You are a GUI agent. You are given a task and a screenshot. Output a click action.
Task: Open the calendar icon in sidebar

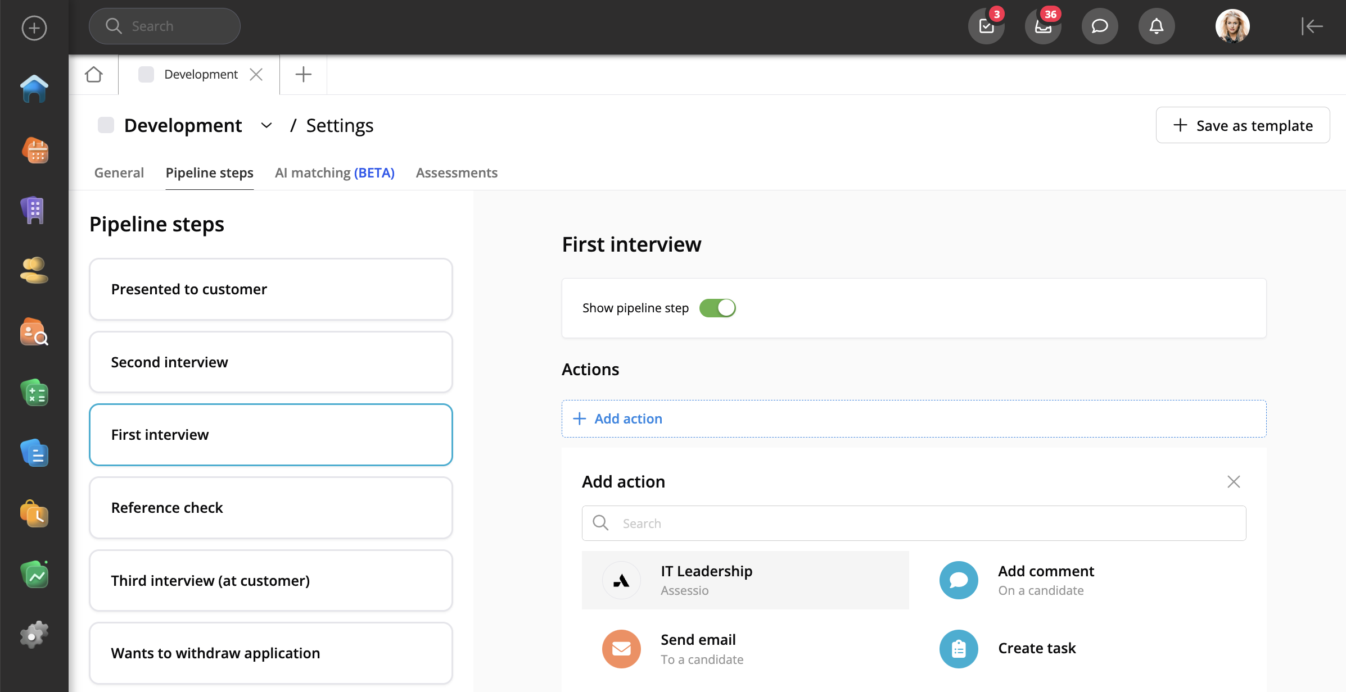(34, 151)
